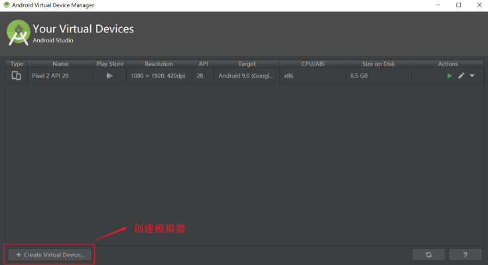Sort by the API column header
The image size is (488, 265).
[x=203, y=64]
